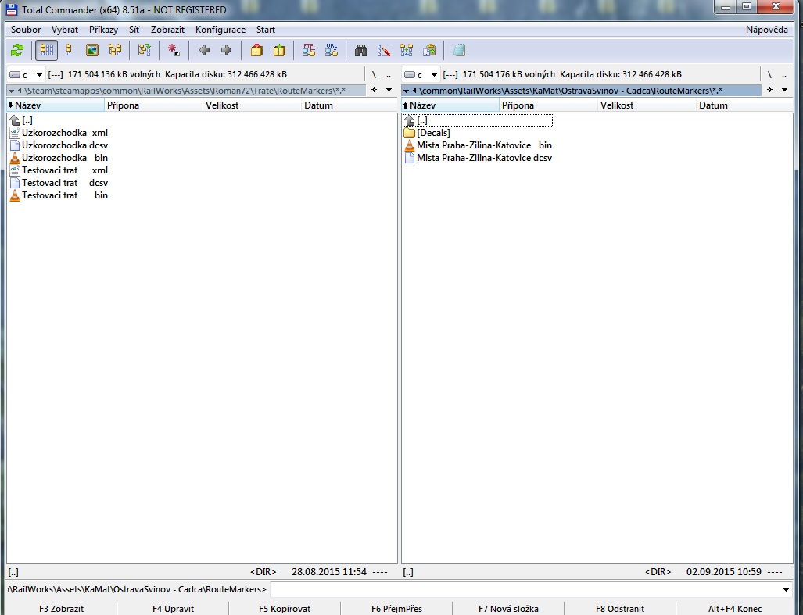Open right panel drive dropdown
The image size is (803, 615).
click(x=421, y=75)
